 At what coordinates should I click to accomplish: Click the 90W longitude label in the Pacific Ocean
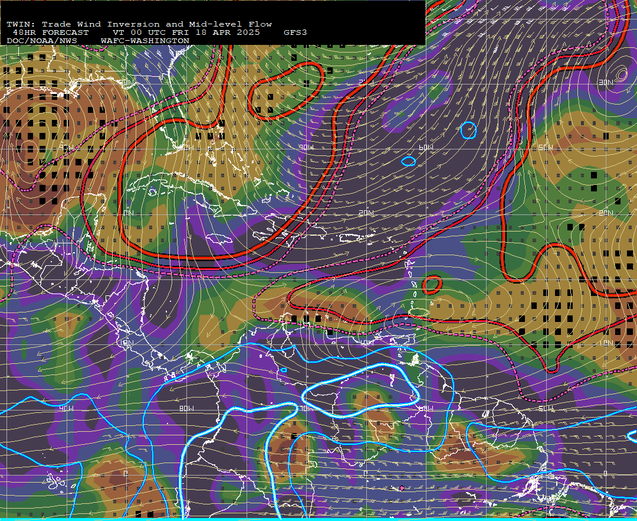67,408
